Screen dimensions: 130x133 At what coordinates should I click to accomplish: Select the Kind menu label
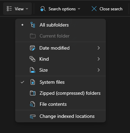click(44, 59)
